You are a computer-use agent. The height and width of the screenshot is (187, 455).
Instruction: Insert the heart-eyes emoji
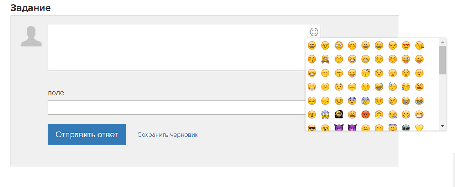pyautogui.click(x=406, y=45)
